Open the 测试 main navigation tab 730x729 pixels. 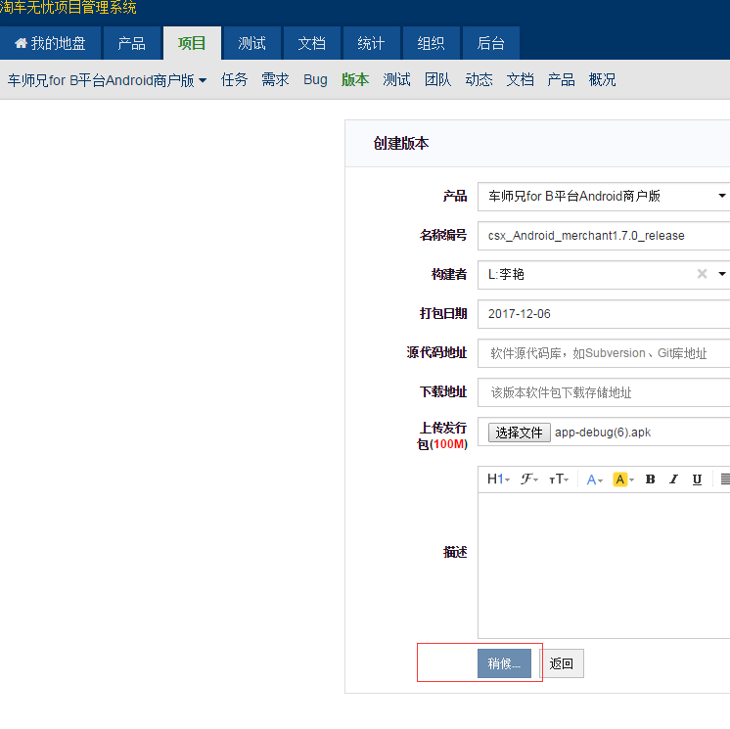[251, 43]
